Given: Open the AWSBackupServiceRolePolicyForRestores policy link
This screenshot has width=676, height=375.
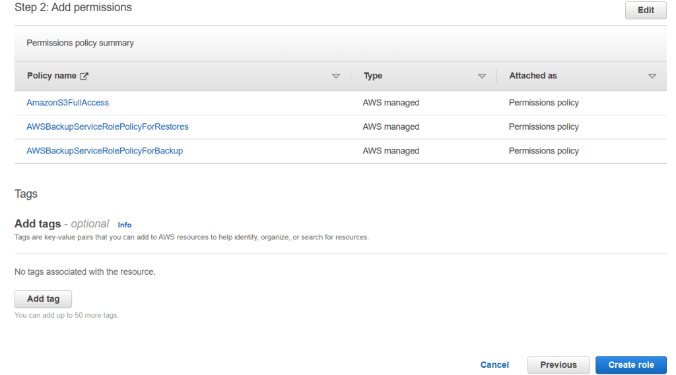Looking at the screenshot, I should pos(107,127).
